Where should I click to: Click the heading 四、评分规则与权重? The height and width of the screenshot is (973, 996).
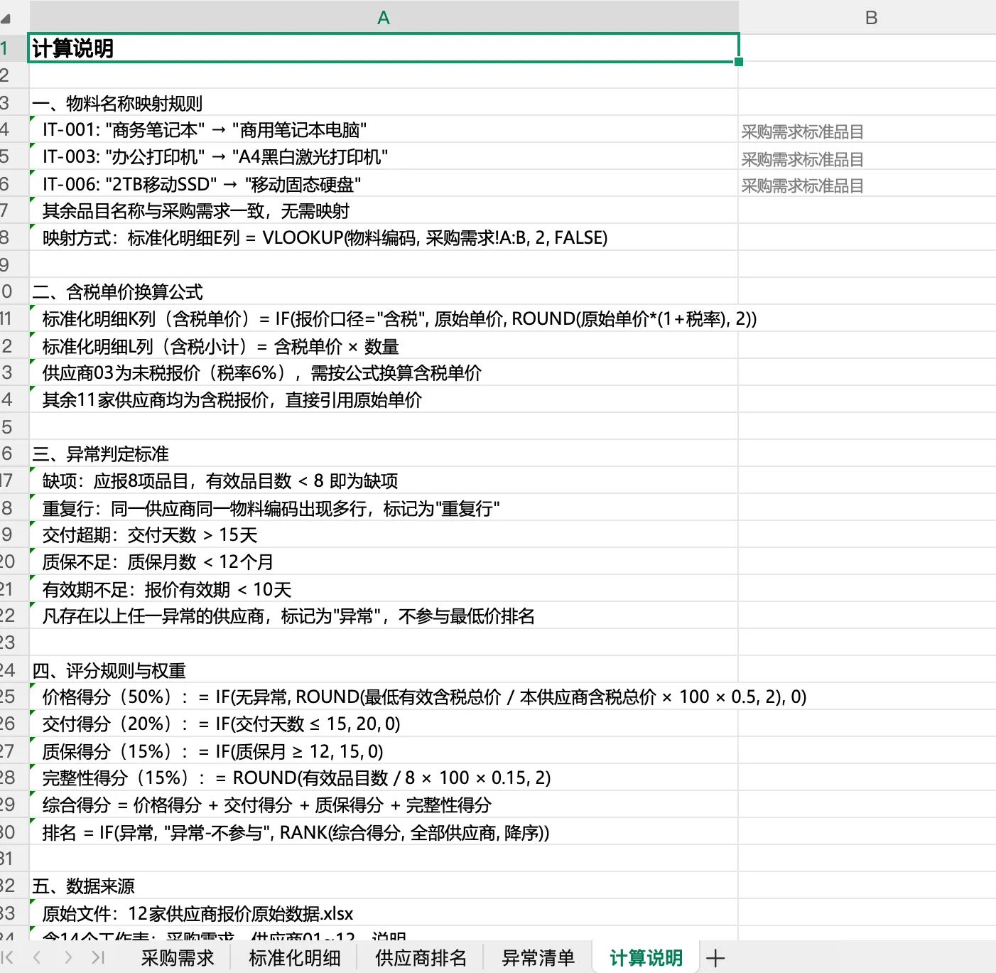point(384,670)
